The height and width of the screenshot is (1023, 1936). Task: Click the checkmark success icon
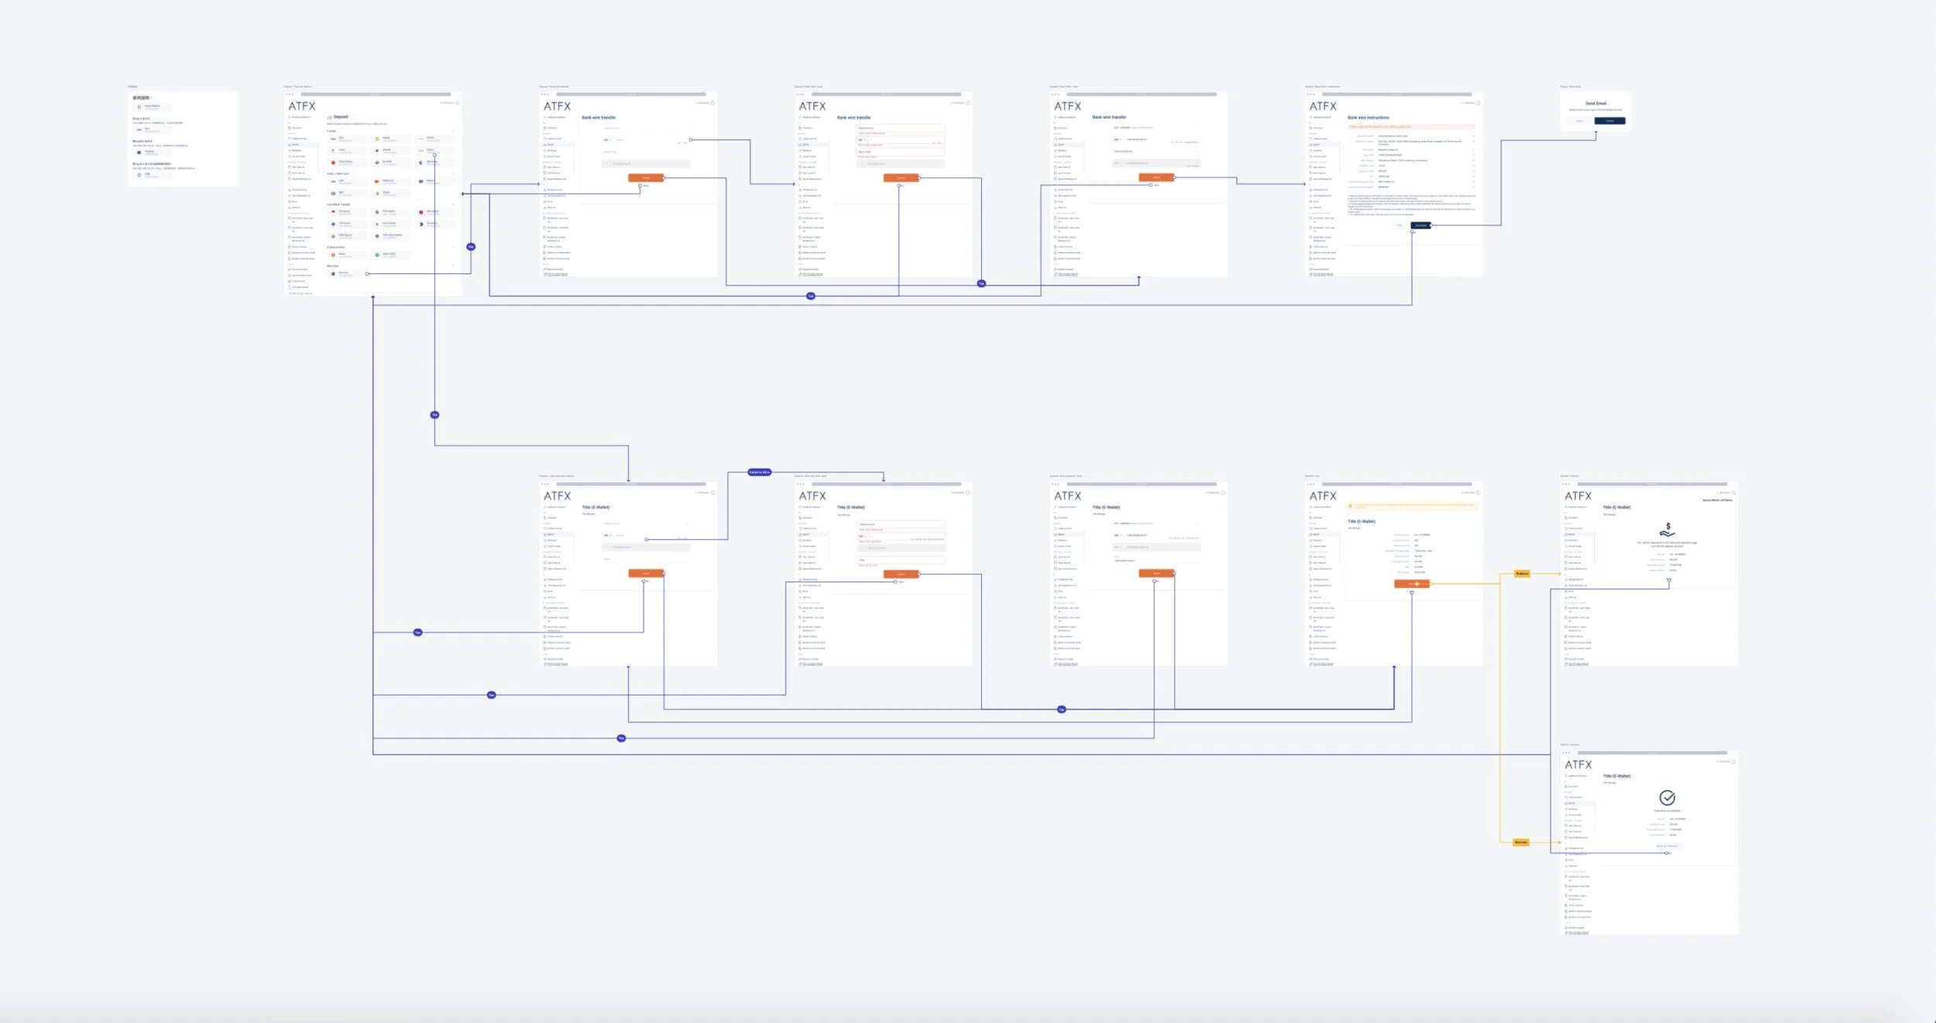pyautogui.click(x=1667, y=798)
